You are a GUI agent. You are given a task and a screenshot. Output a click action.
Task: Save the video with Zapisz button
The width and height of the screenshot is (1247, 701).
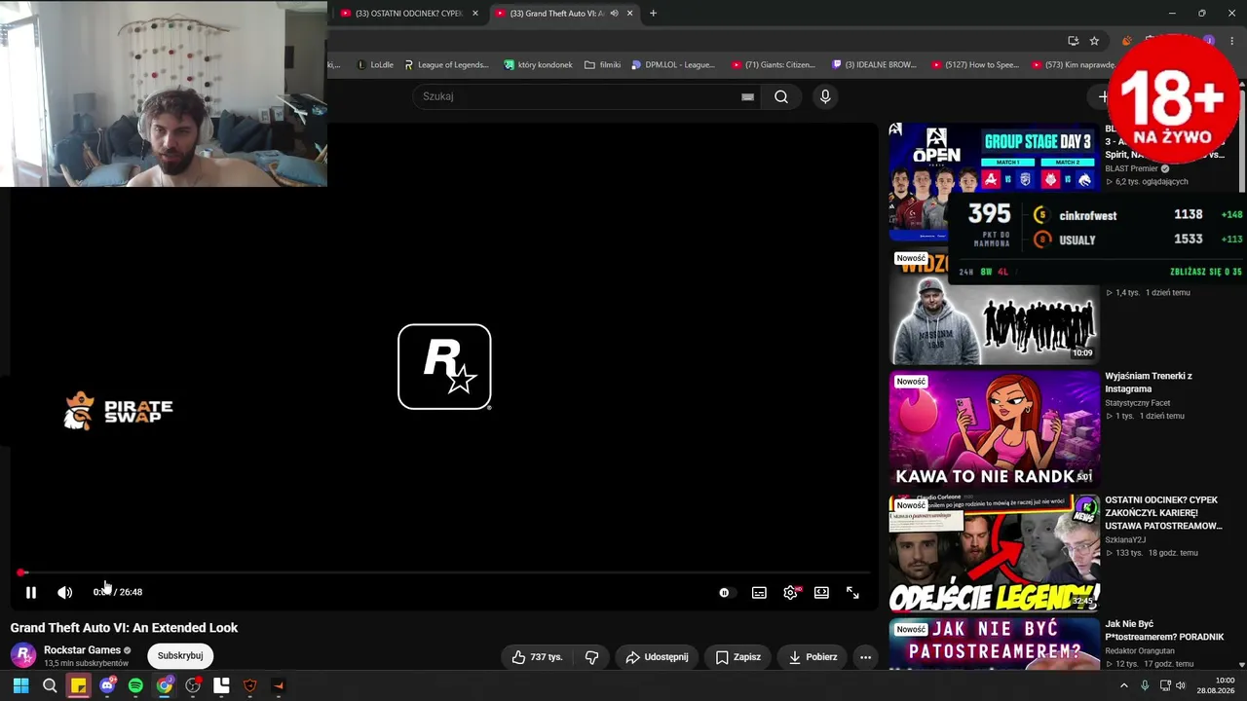coord(737,657)
